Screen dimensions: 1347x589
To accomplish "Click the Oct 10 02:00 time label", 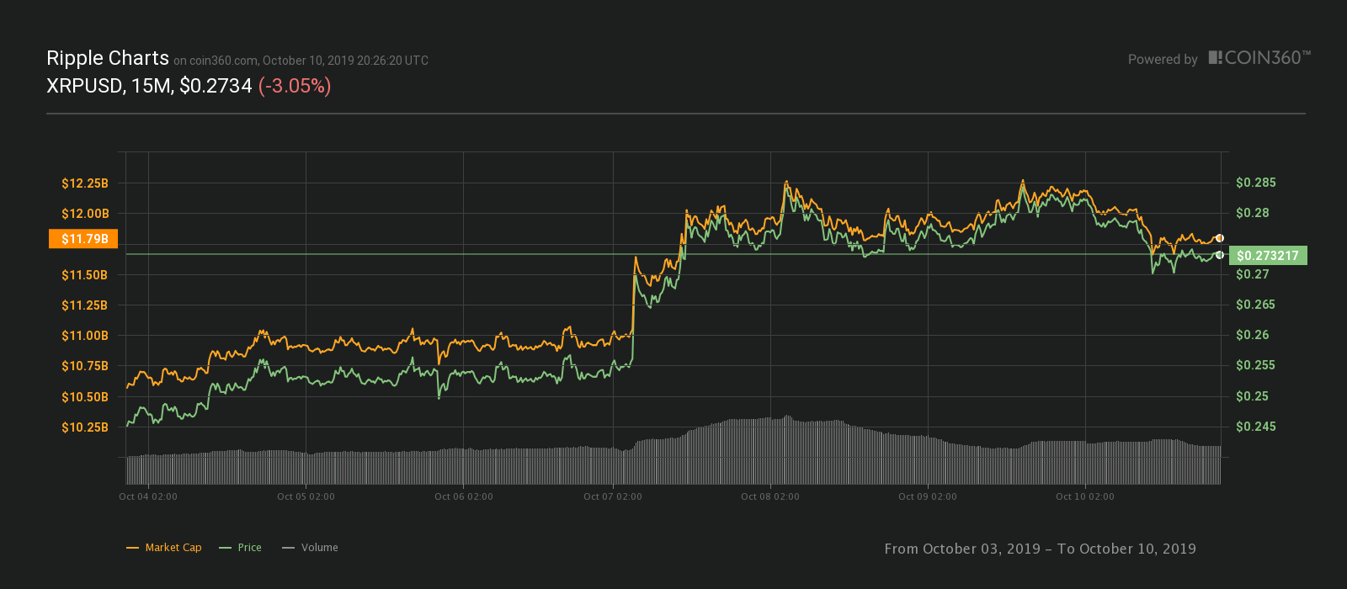I will point(1085,496).
